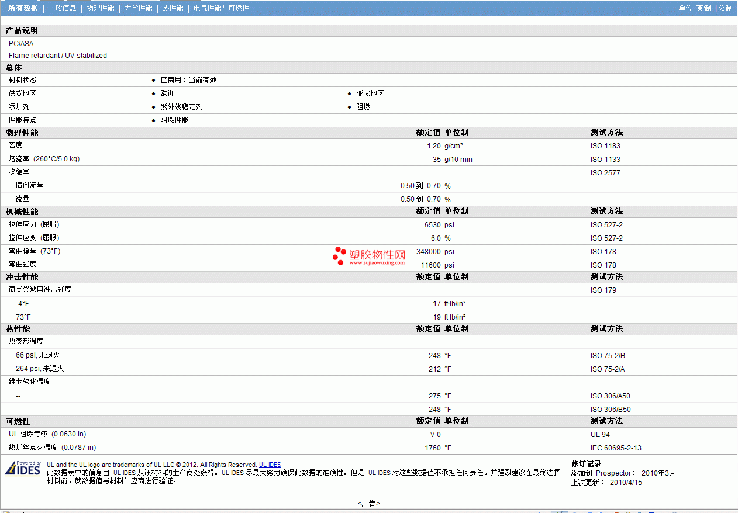This screenshot has height=513, width=738.
Task: Click the ISO 179 test method
Action: pos(603,290)
